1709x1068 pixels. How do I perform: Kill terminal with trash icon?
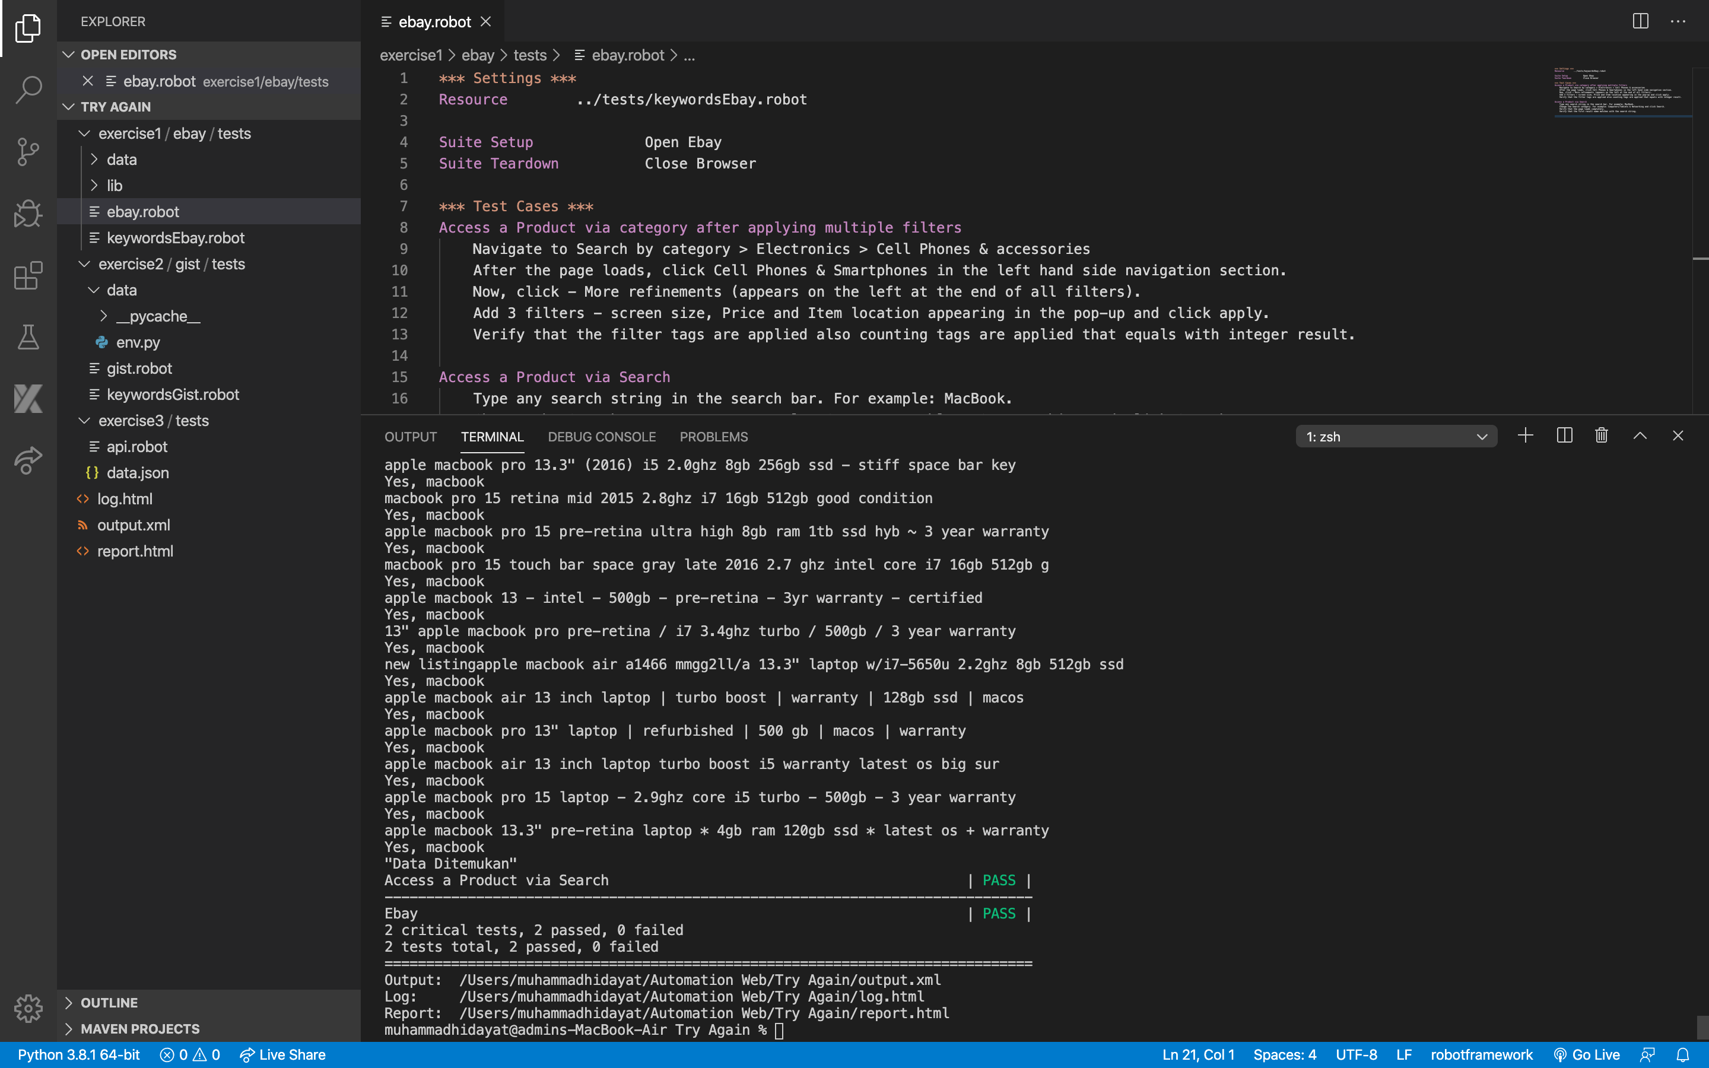[x=1602, y=436]
